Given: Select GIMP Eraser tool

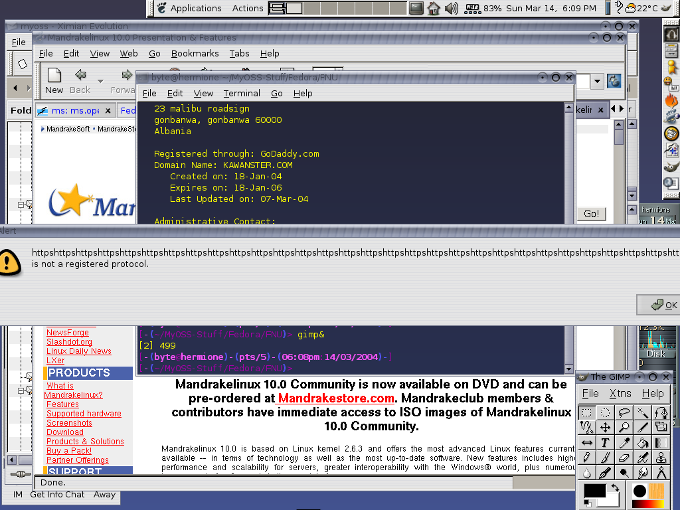Looking at the screenshot, I should tap(624, 458).
